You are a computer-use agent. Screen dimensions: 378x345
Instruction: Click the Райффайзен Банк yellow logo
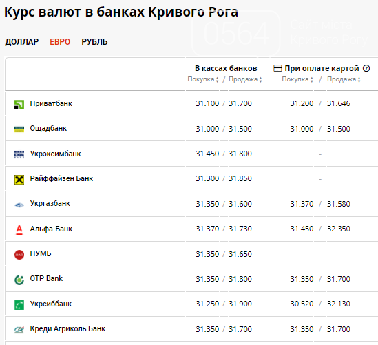tap(19, 180)
